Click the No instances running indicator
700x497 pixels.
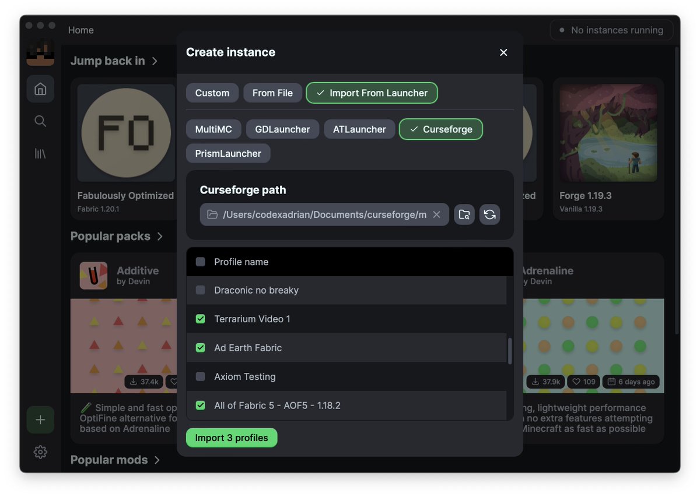click(x=611, y=30)
